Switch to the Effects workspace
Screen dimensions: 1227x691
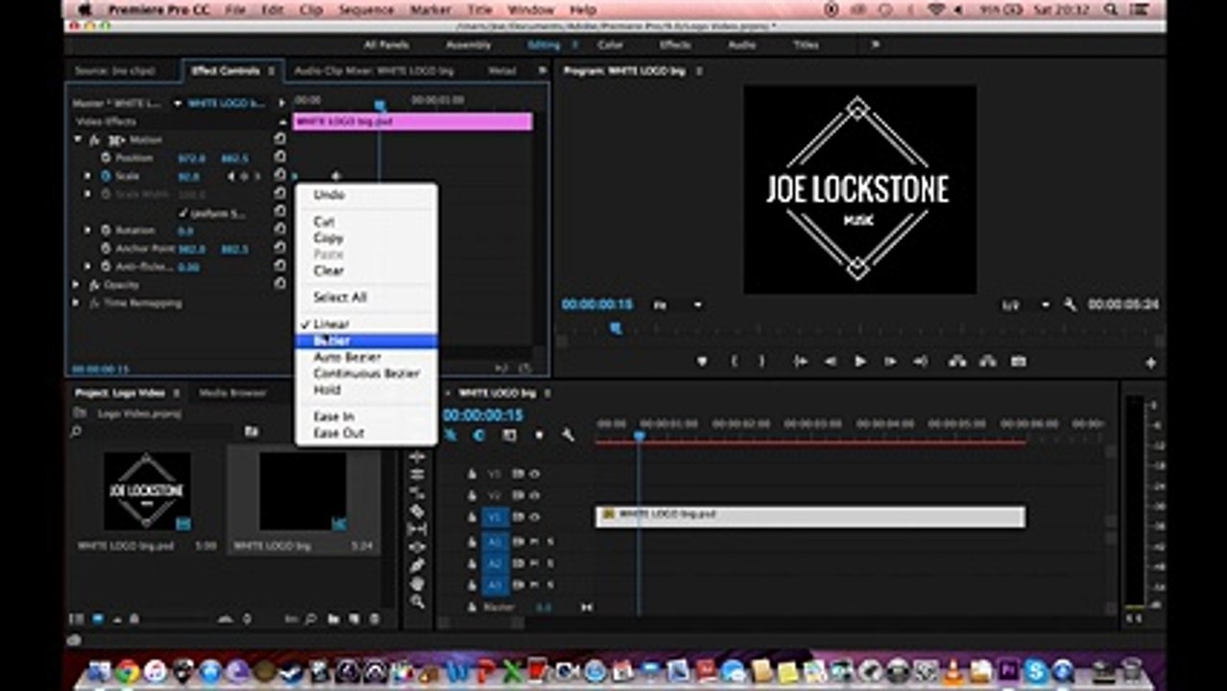click(675, 45)
